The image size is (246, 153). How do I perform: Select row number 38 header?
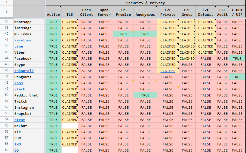tap(6, 22)
